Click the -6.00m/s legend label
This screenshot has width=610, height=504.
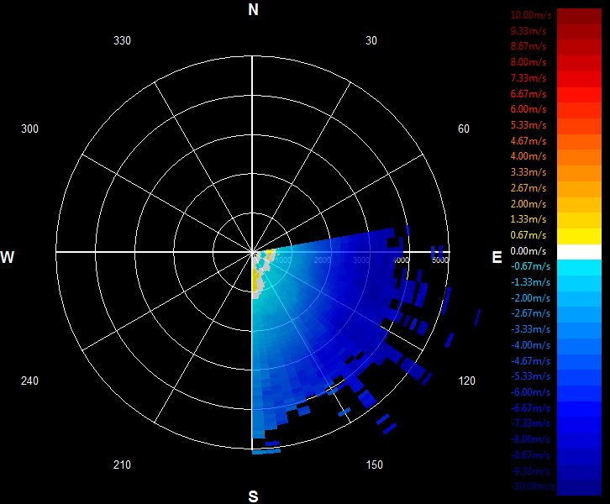pyautogui.click(x=530, y=392)
